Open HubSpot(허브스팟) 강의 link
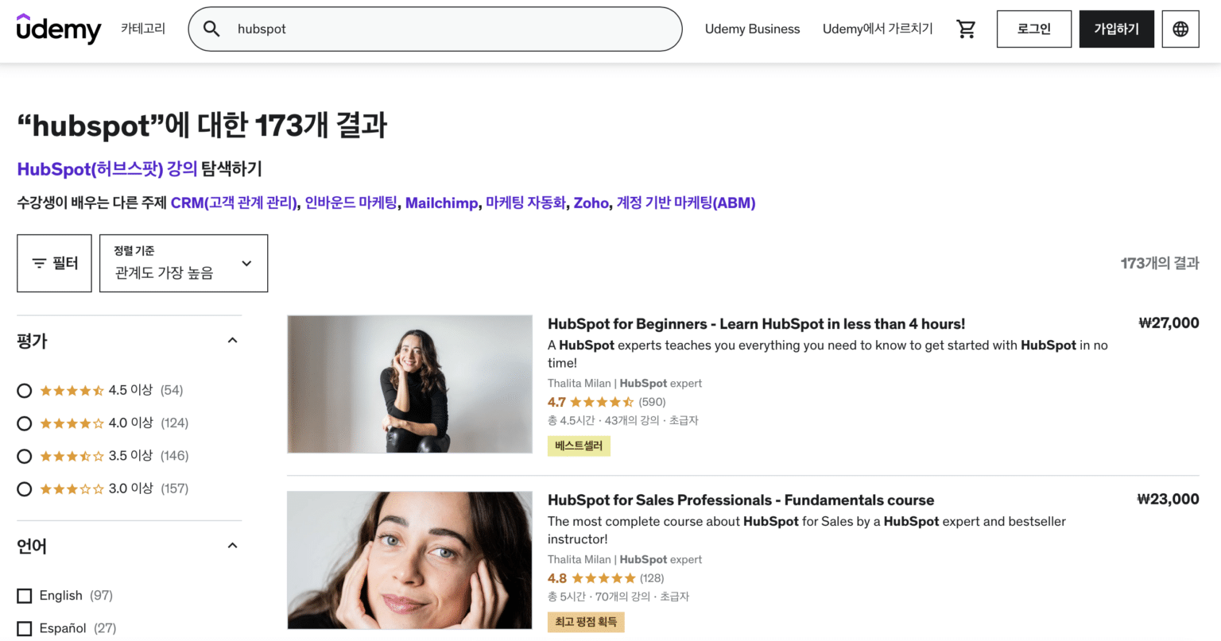 point(107,169)
